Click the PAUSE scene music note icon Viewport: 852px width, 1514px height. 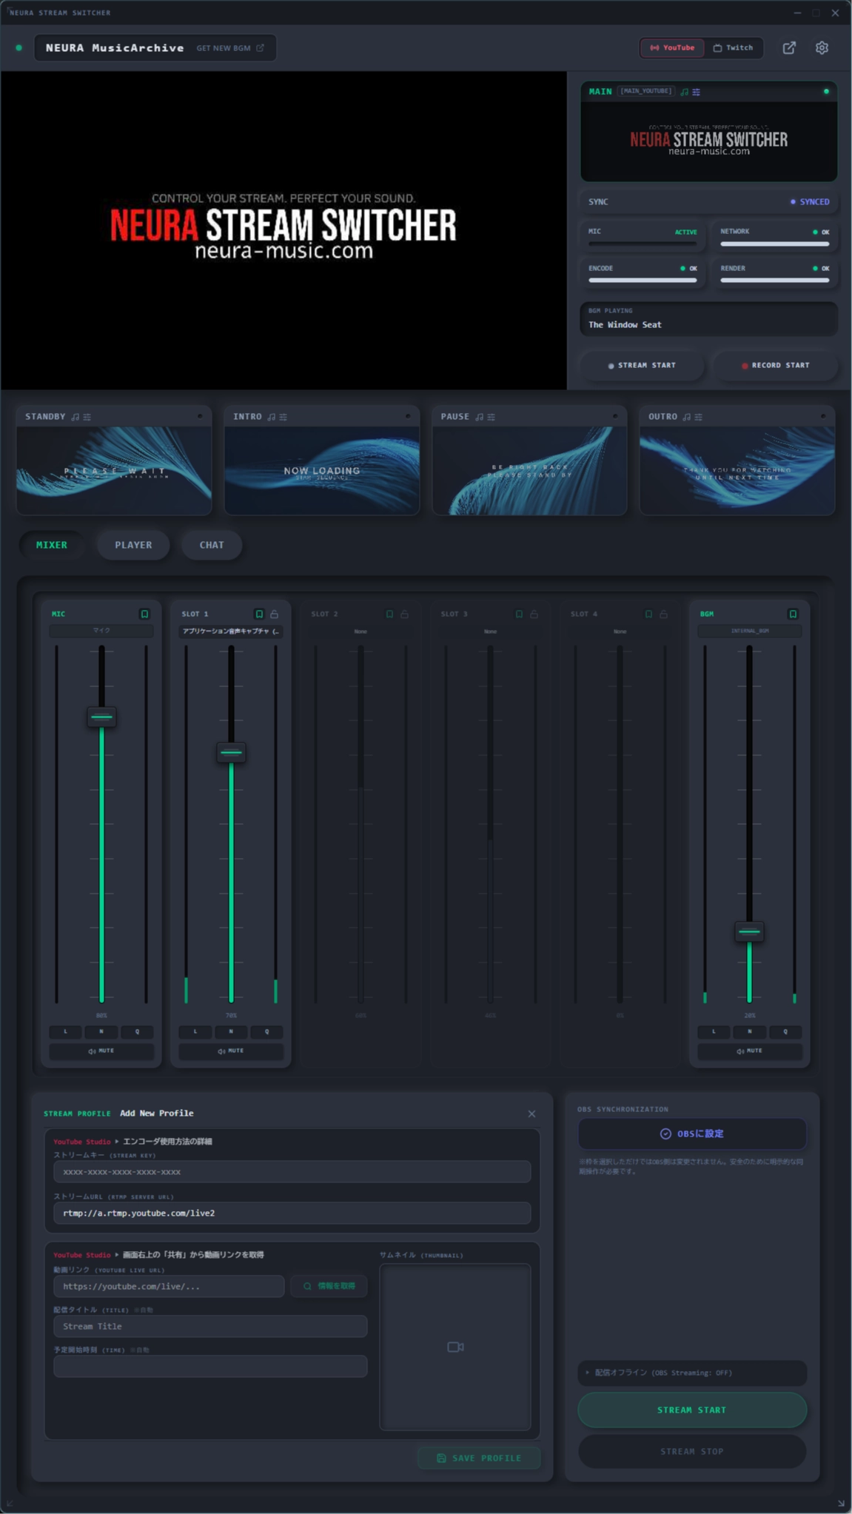click(x=480, y=417)
